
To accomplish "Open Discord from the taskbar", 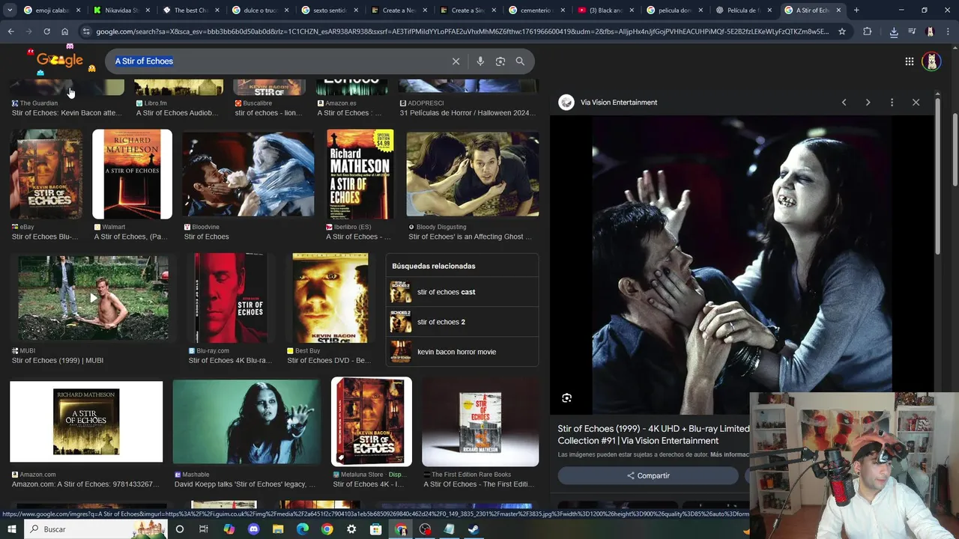I will tap(253, 529).
